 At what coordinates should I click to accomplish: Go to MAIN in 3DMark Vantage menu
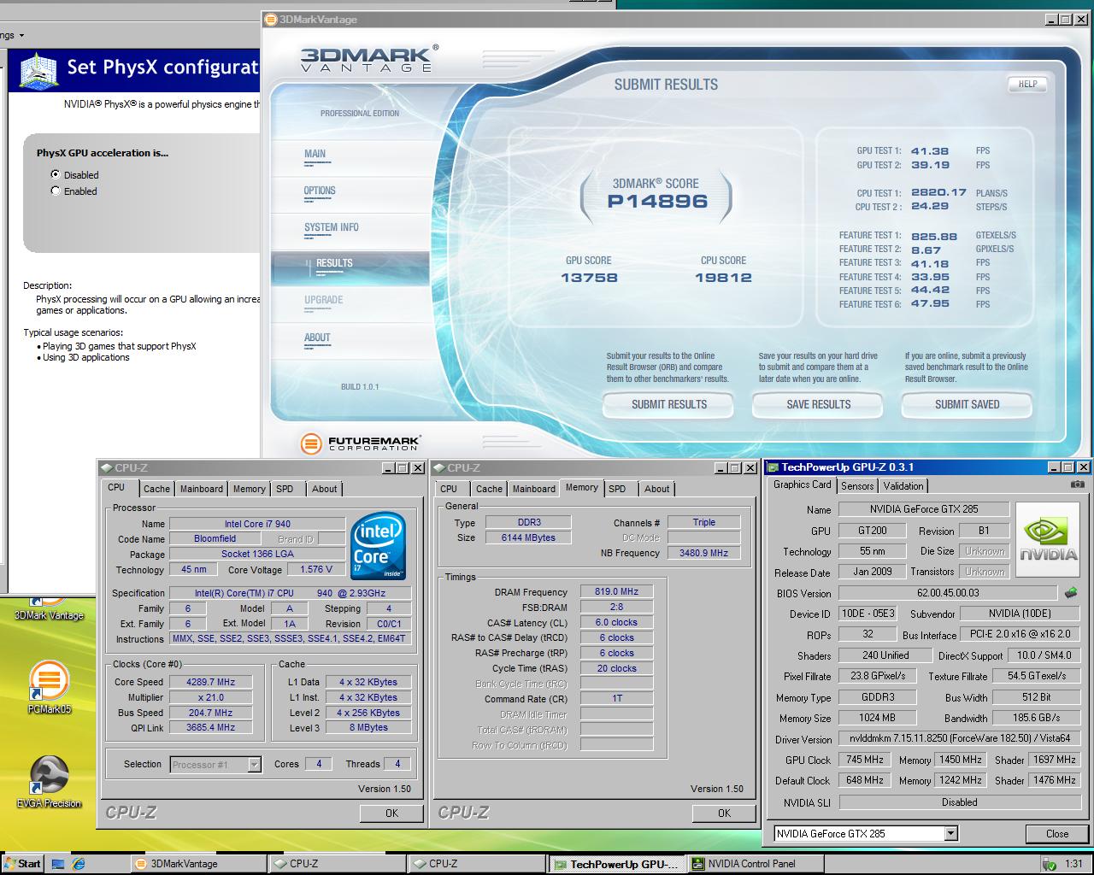click(315, 155)
